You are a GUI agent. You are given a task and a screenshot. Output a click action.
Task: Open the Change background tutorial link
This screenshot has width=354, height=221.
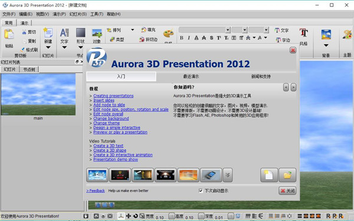pos(111,118)
